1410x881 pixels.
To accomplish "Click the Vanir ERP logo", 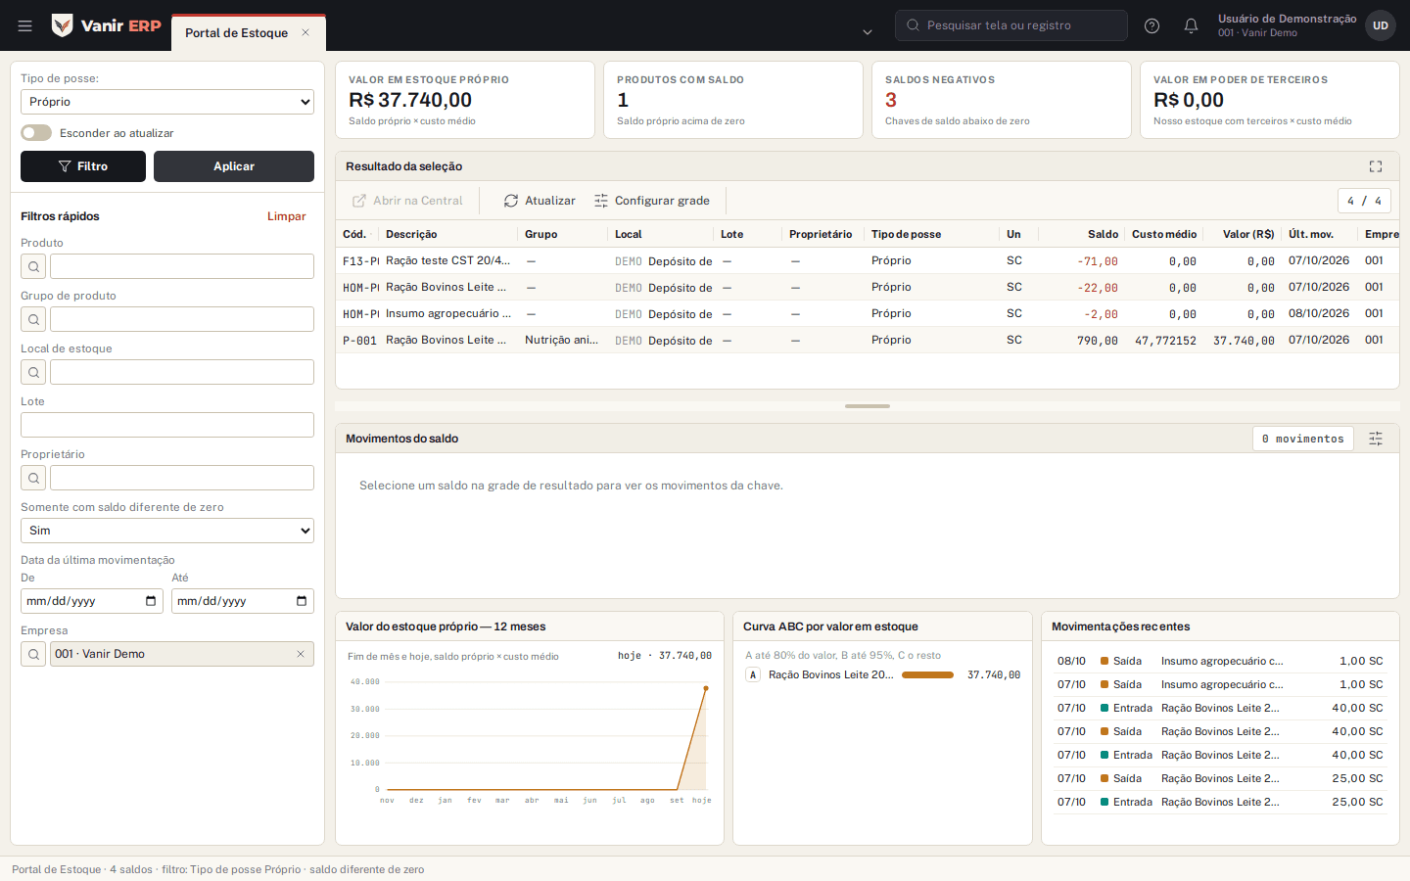I will [x=106, y=25].
